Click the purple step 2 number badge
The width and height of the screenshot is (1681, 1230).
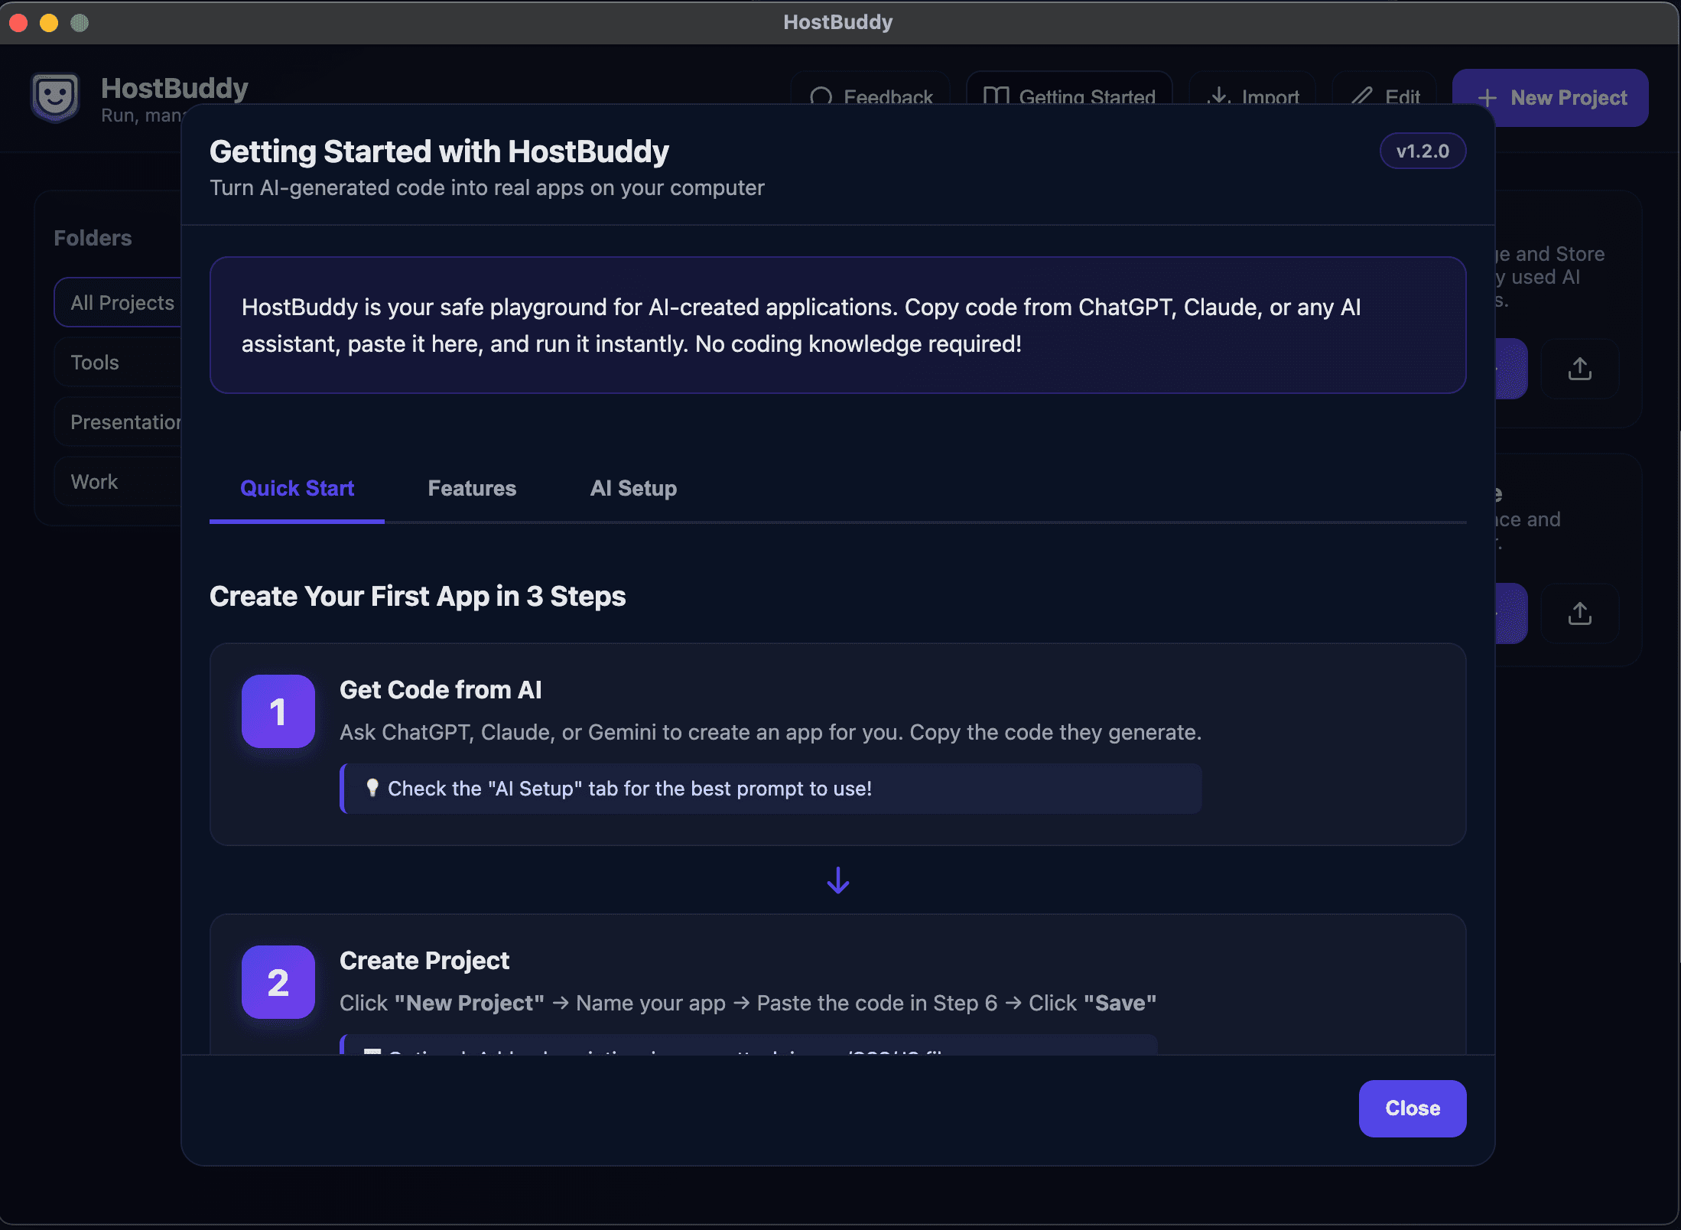[x=278, y=982]
